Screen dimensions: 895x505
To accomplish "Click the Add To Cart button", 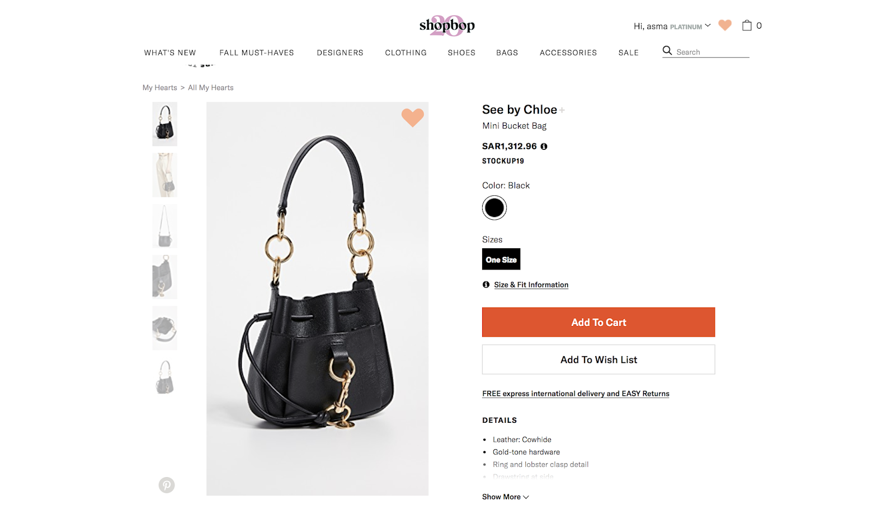I will pyautogui.click(x=599, y=322).
